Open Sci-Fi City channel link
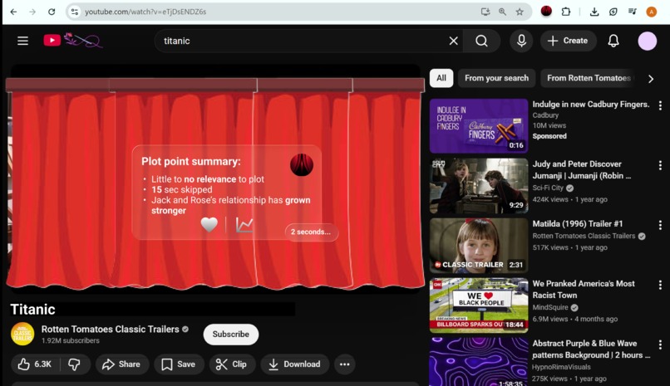Image resolution: width=670 pixels, height=386 pixels. pos(549,188)
